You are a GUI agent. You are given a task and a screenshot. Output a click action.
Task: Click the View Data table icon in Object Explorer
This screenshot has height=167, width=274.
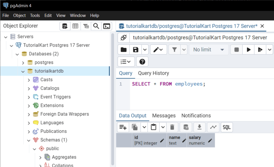(x=75, y=26)
